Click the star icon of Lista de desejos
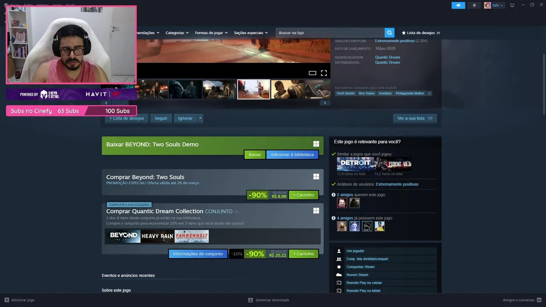The height and width of the screenshot is (307, 546). click(x=404, y=33)
